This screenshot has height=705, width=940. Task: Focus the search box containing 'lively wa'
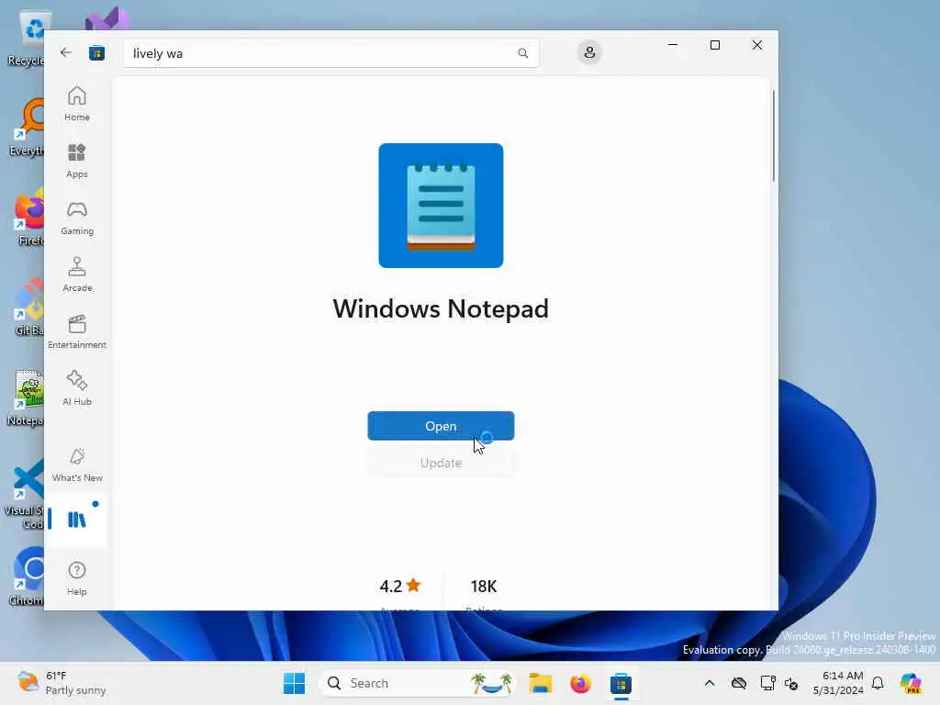(330, 53)
